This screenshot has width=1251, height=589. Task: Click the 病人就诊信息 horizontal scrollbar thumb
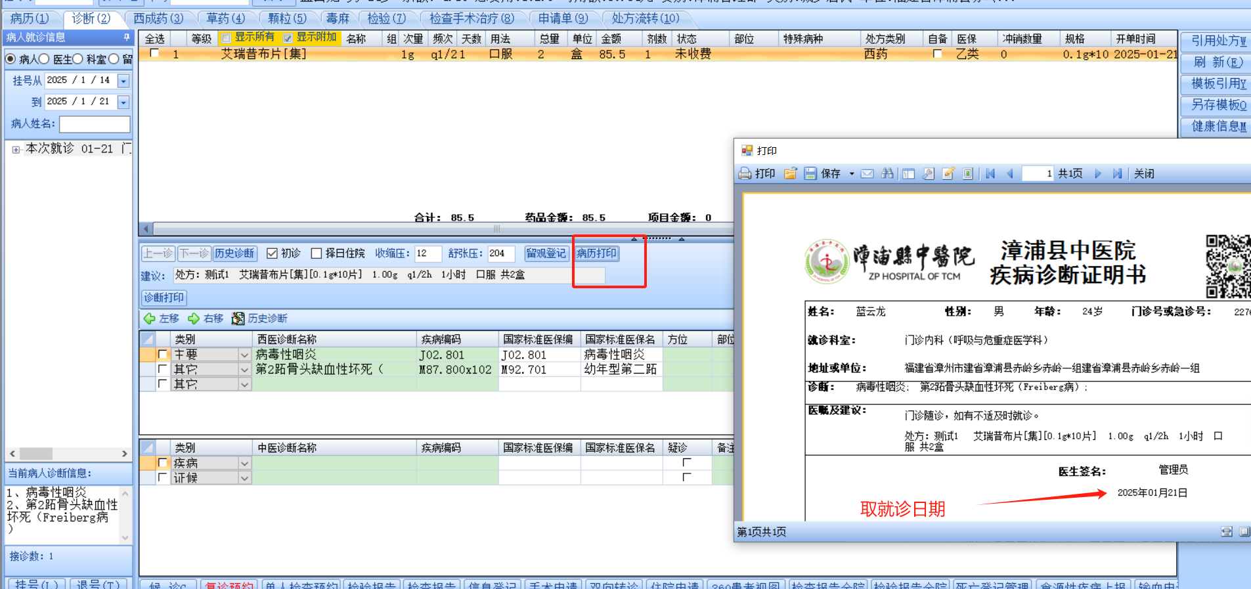(36, 454)
